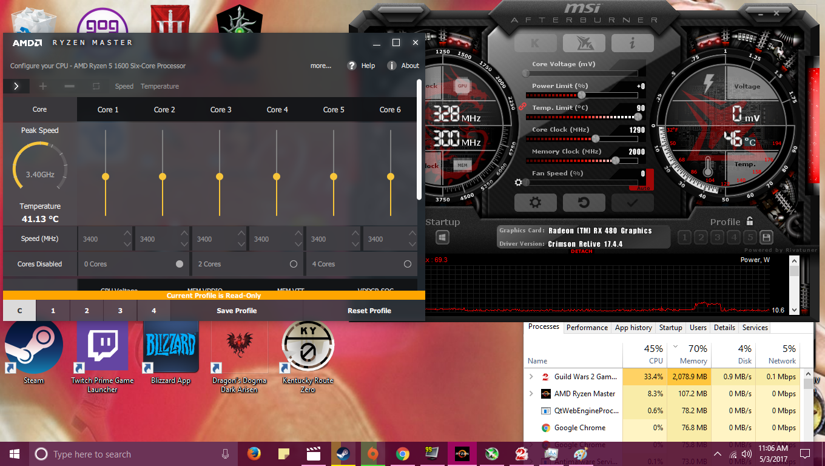Open the Services tab in Task Manager

755,328
